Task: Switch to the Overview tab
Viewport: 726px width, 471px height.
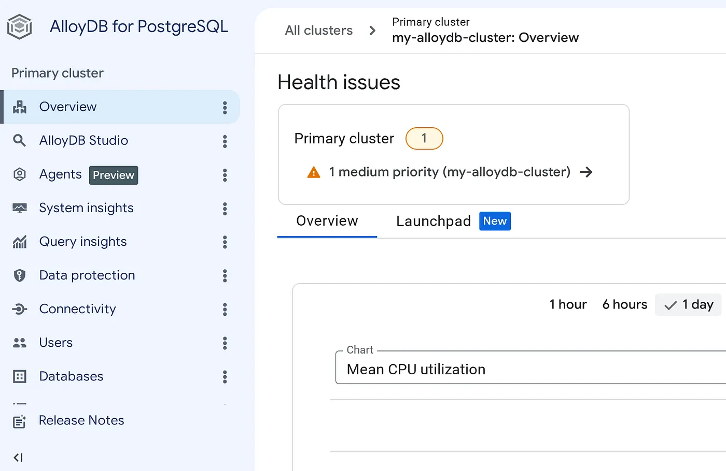Action: click(327, 221)
